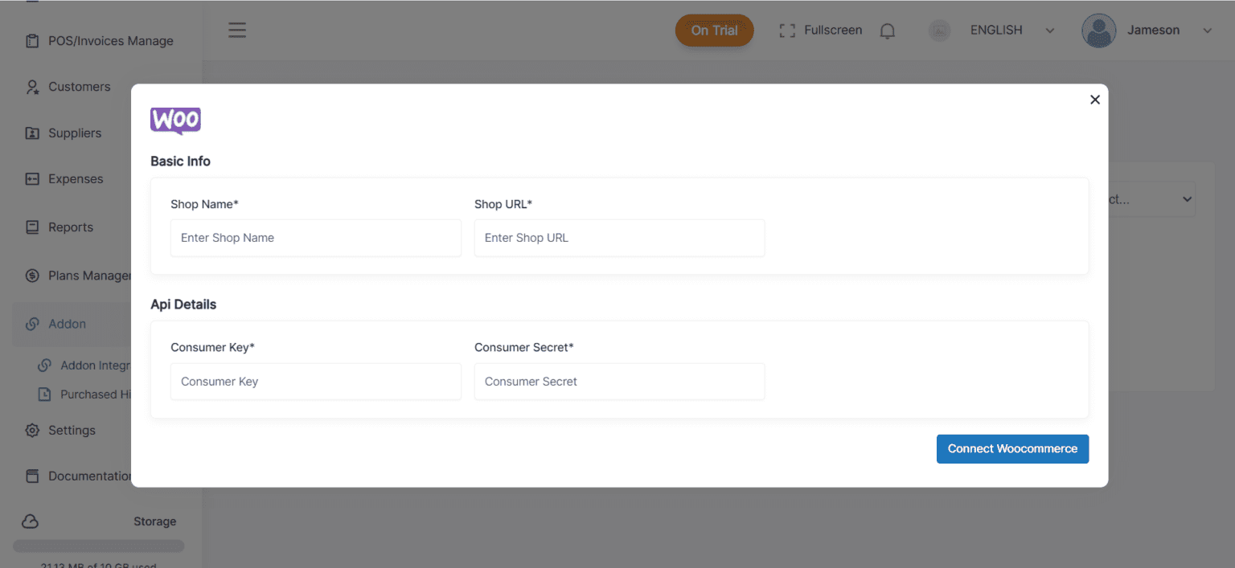
Task: Open Expenses in sidebar
Action: point(64,179)
